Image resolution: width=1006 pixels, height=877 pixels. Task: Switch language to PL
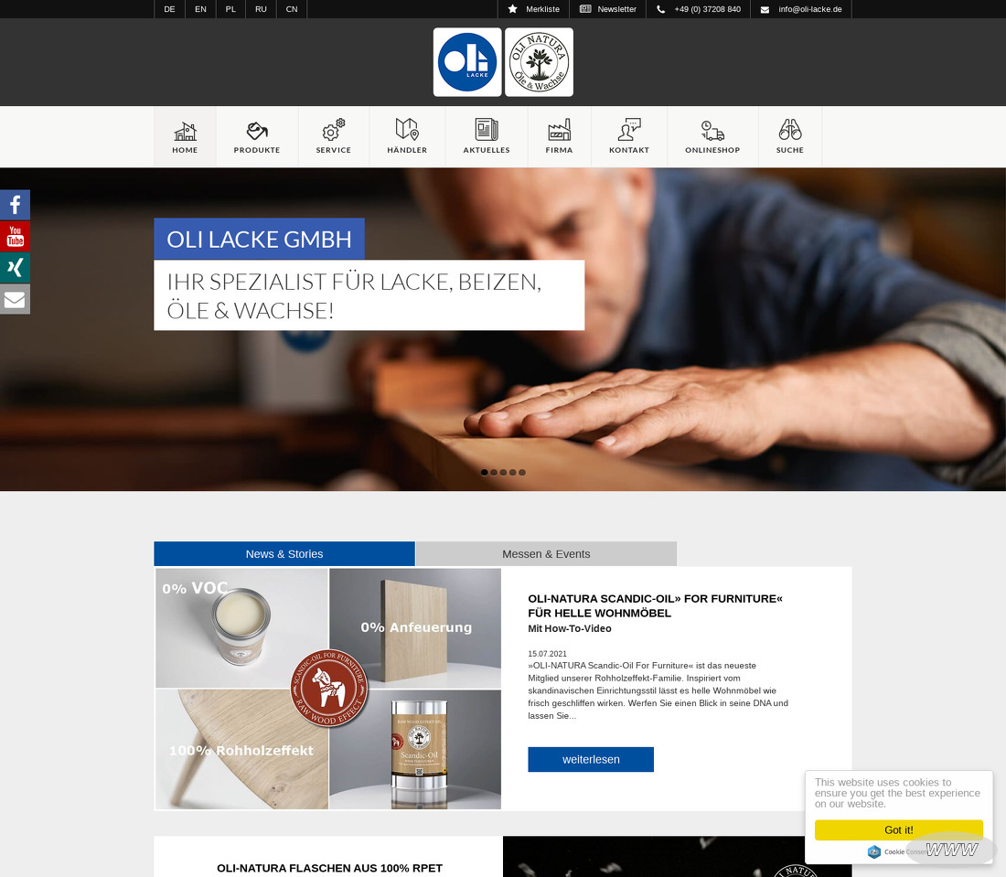pos(231,9)
